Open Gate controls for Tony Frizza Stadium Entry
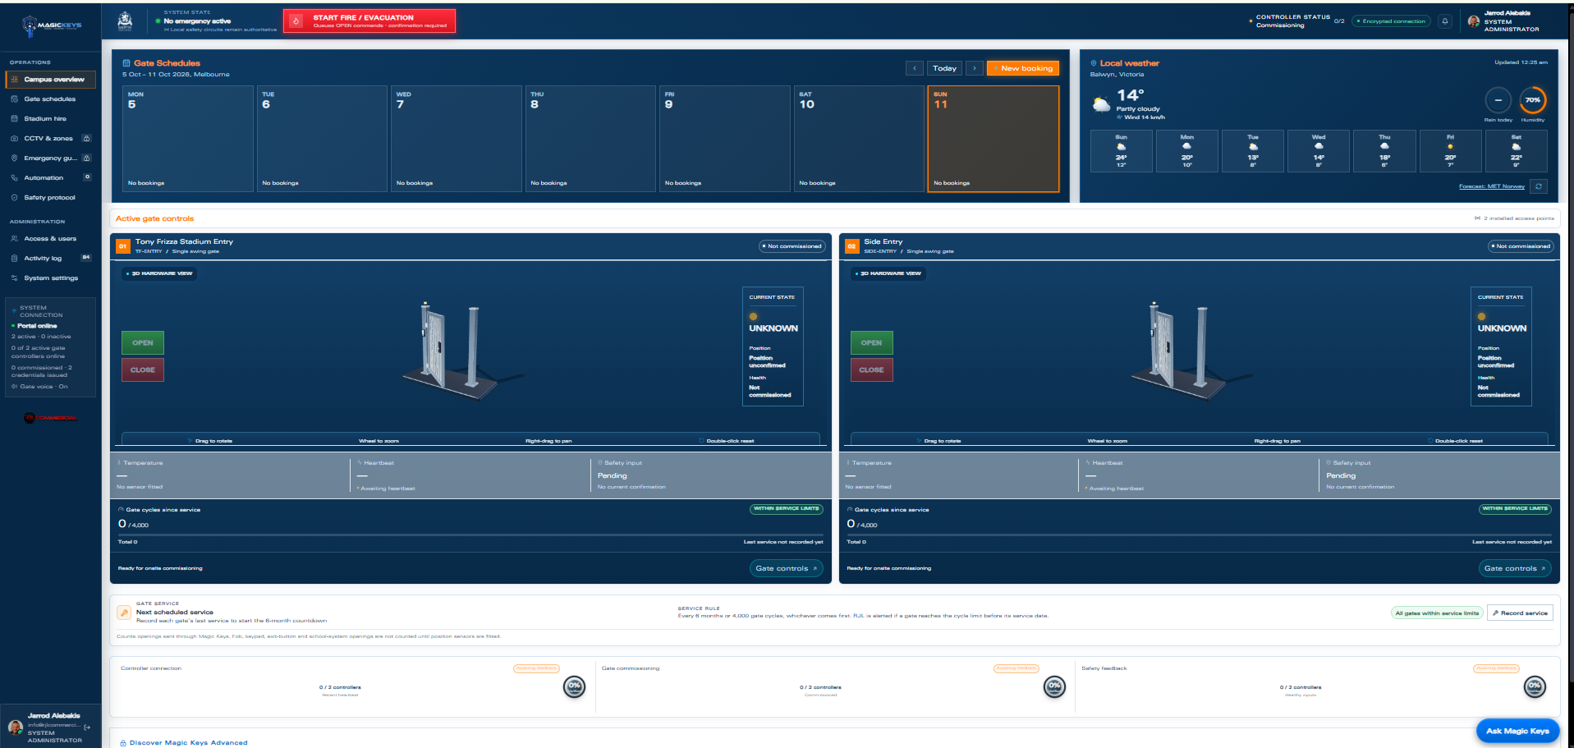Screen dimensions: 1574x748 (787, 568)
